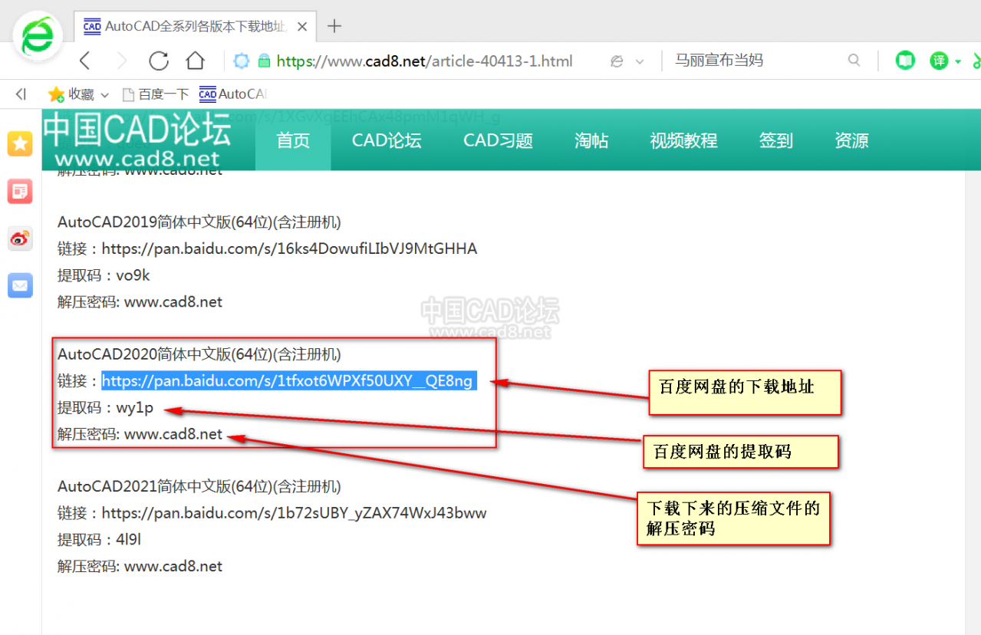Close the AutoCAD tab

[x=302, y=26]
